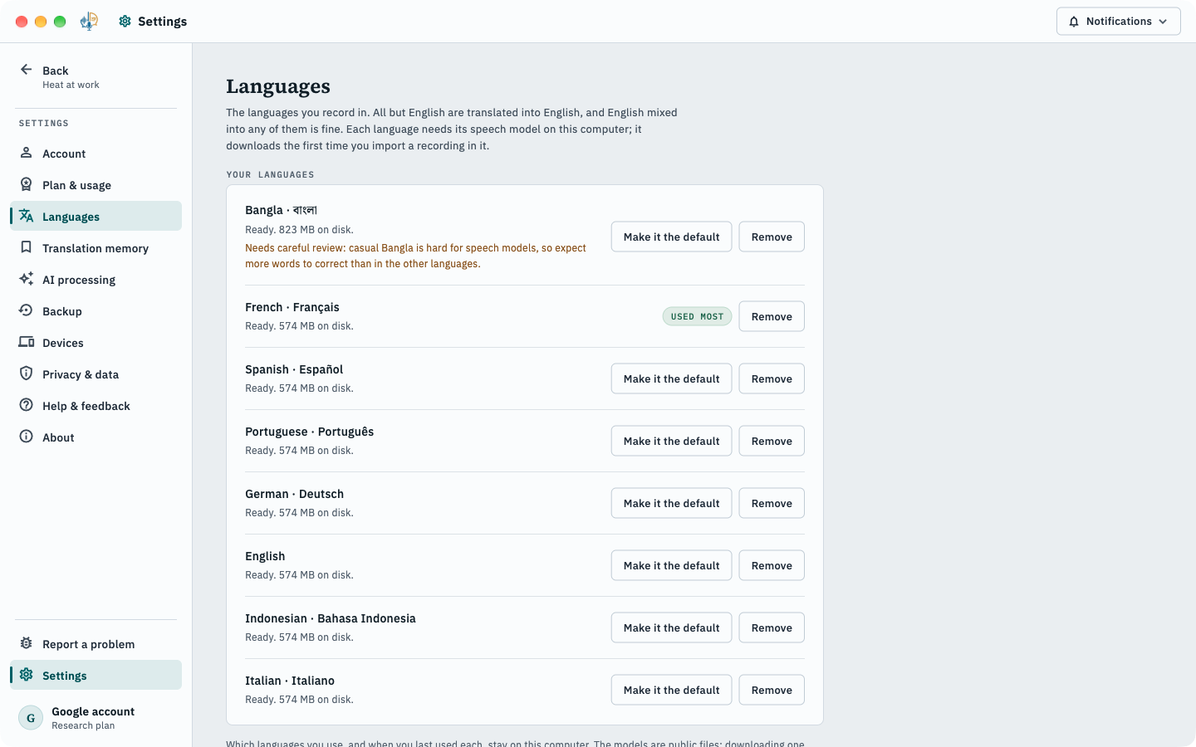The image size is (1196, 747).
Task: Click the Account person icon
Action: (27, 153)
